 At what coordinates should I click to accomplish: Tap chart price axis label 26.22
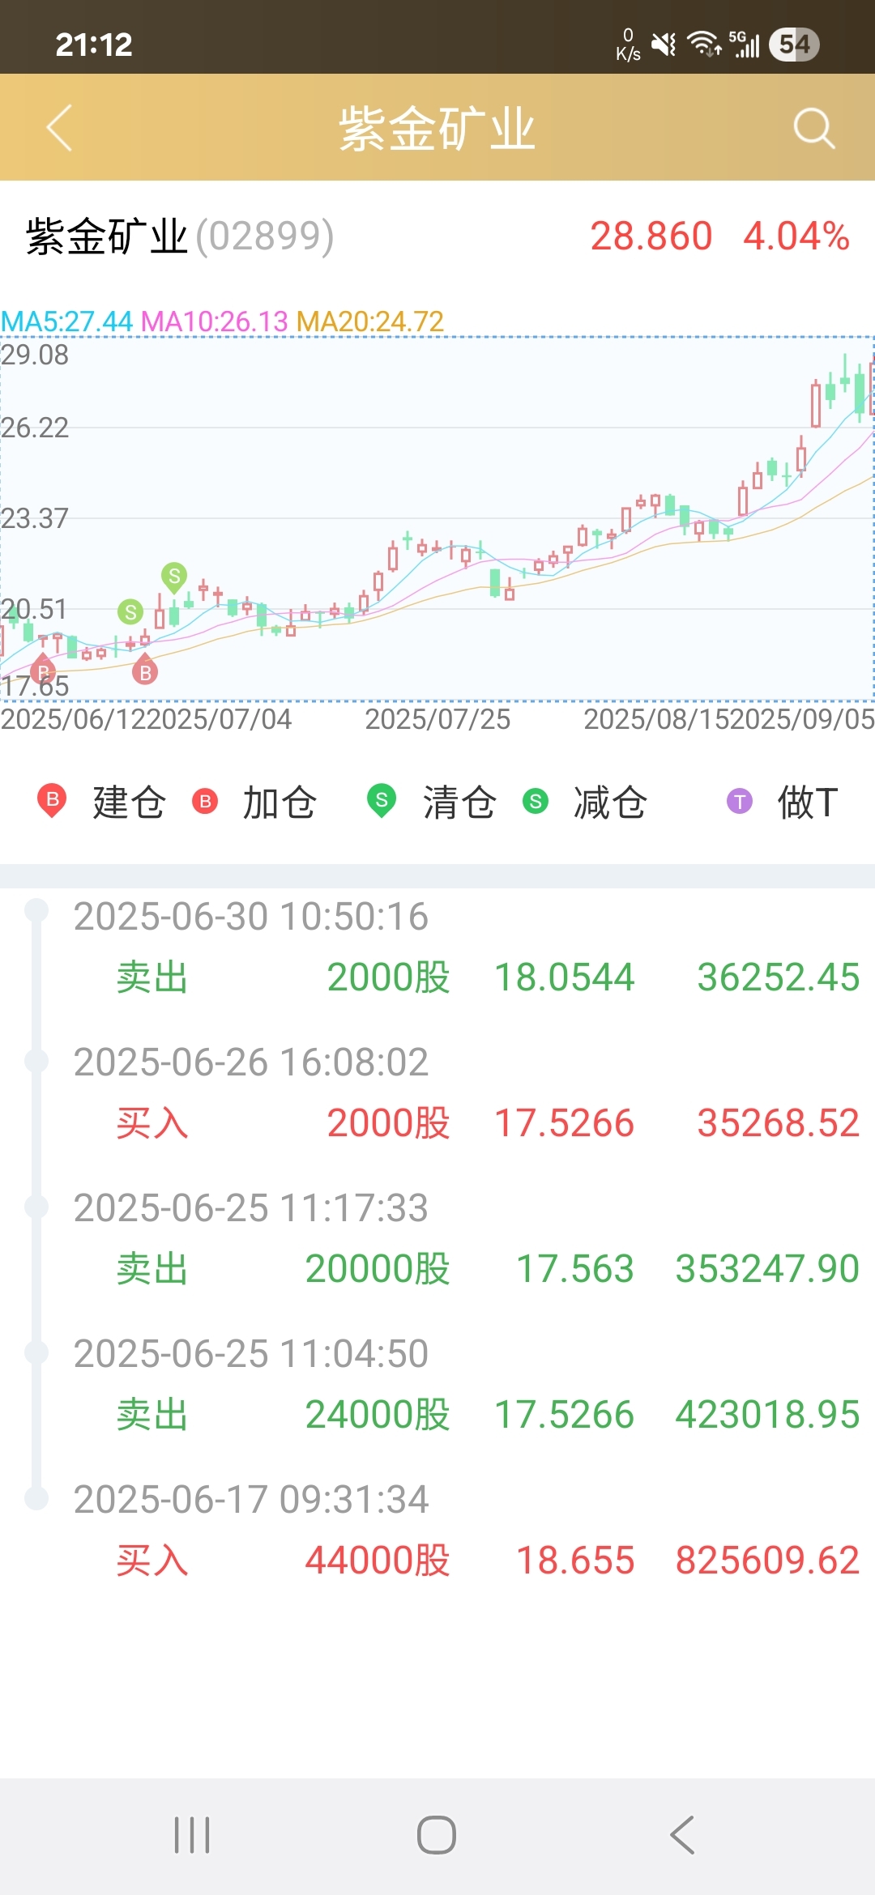pyautogui.click(x=35, y=428)
